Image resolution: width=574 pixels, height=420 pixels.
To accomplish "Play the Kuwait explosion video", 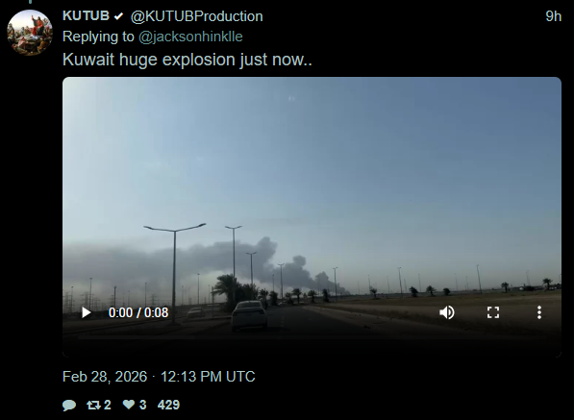I will (86, 312).
